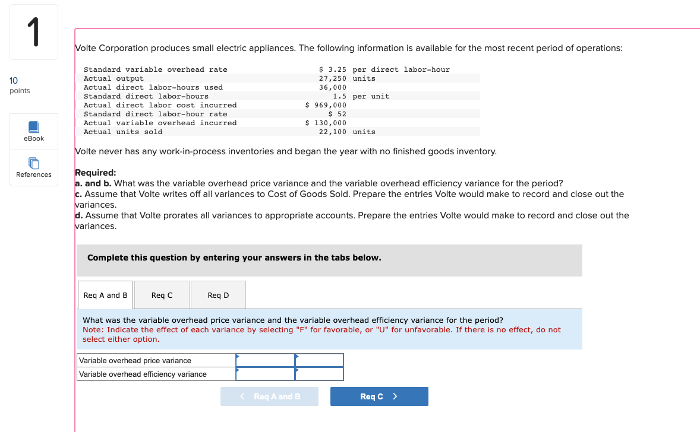Click the disabled Req A and B button
Viewport: 700px width, 432px height.
coord(269,396)
